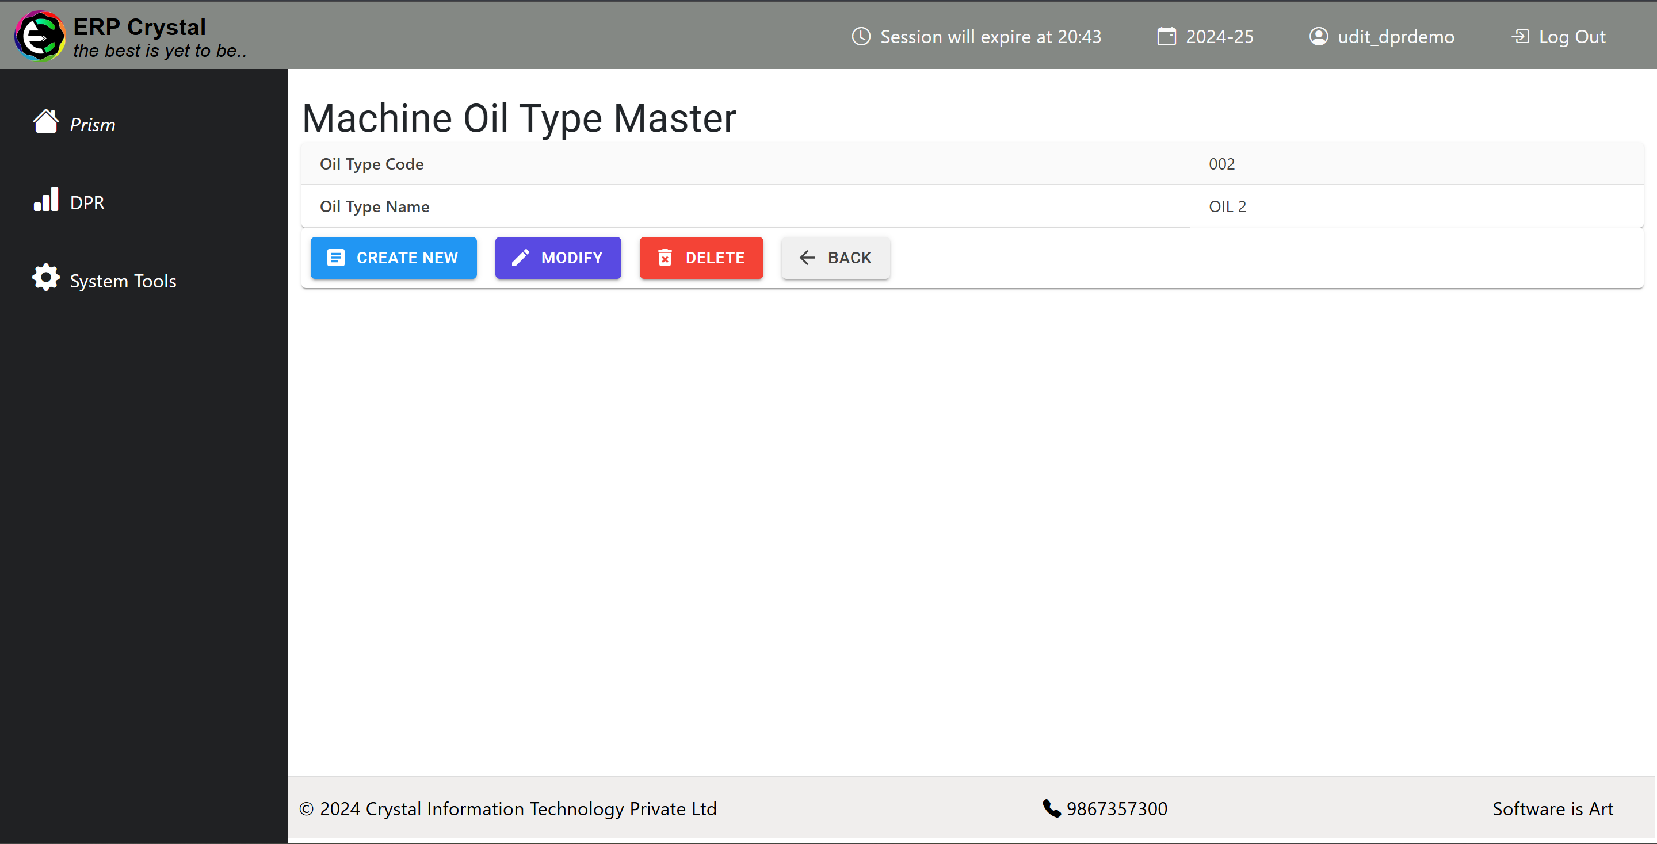Click the session expiry clock icon
The image size is (1657, 844).
point(860,36)
